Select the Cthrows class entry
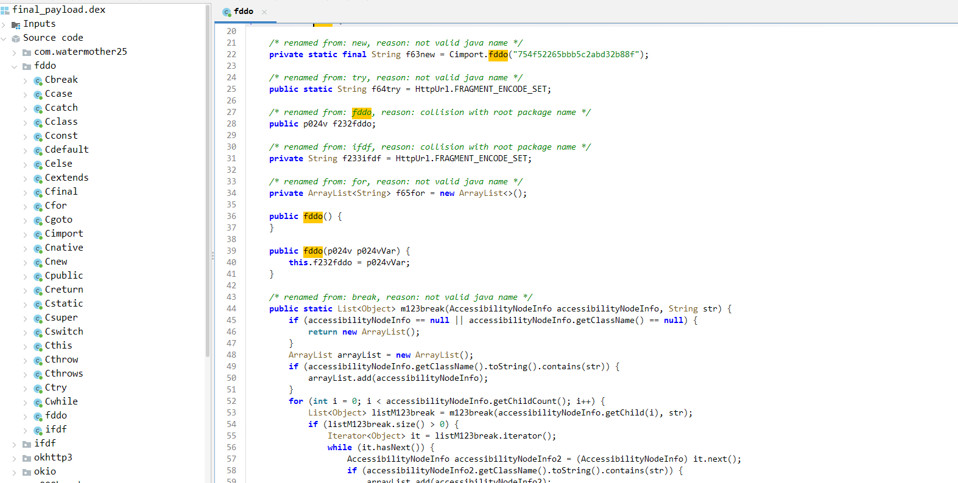Viewport: 958px width, 483px height. click(x=64, y=374)
